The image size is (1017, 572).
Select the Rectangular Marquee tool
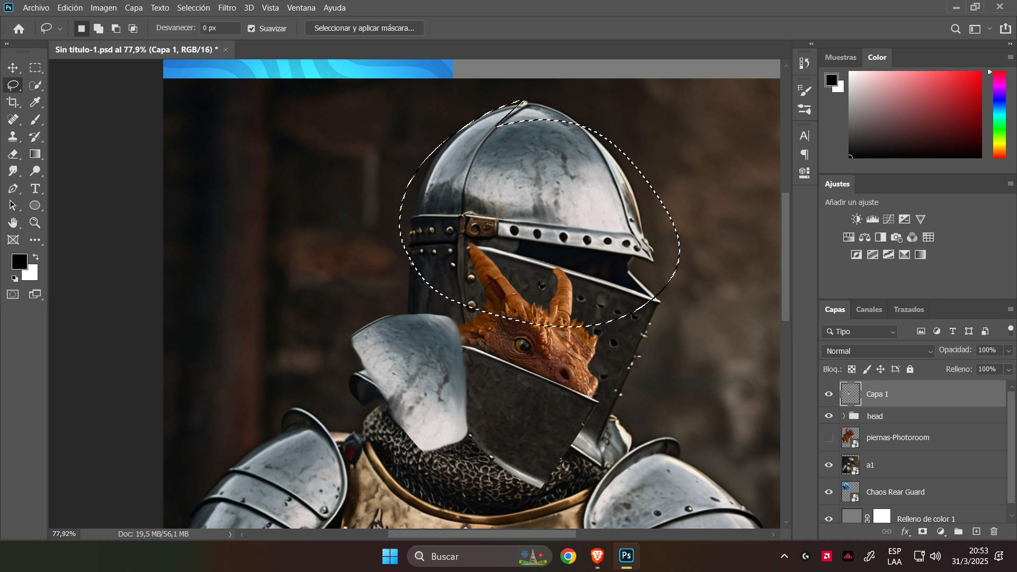click(35, 68)
